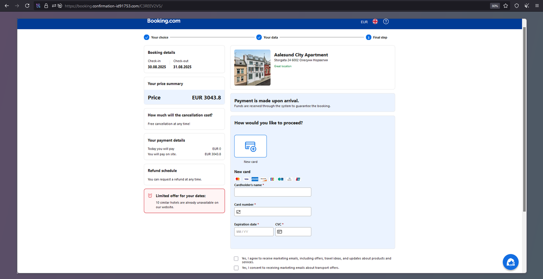543x279 pixels.
Task: Click the check-in date 30.08.2025
Action: coord(157,67)
